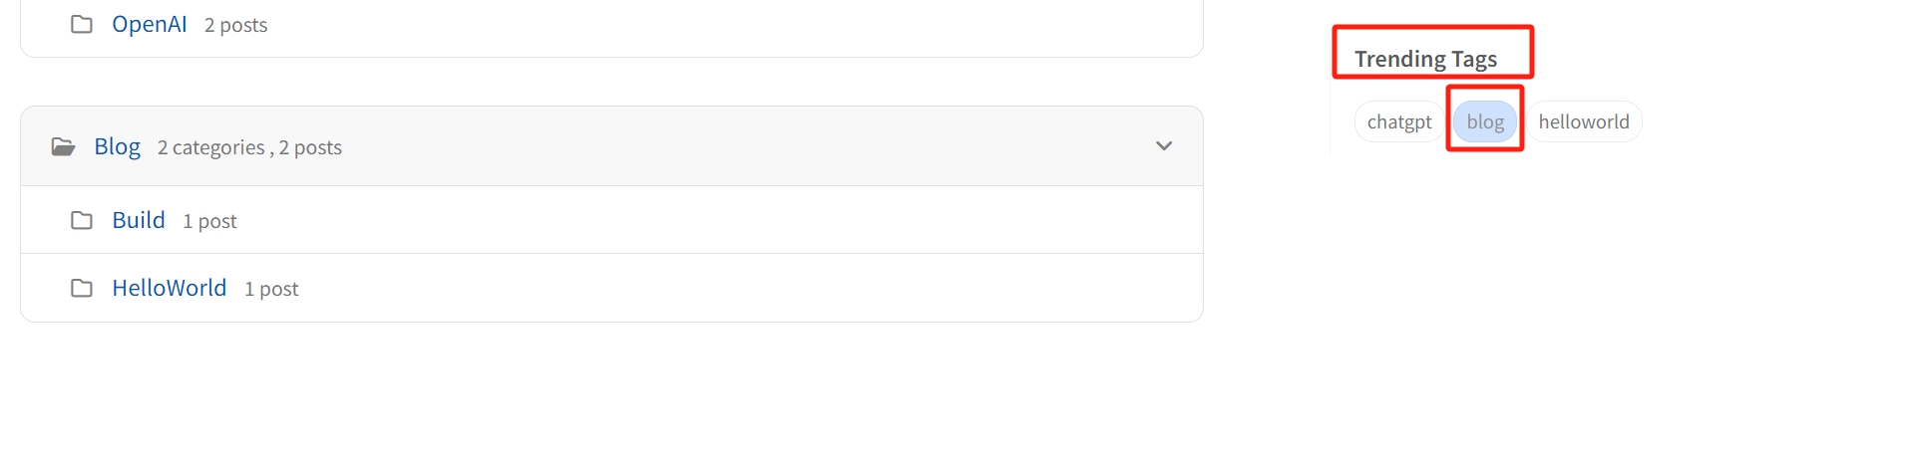1913x469 pixels.
Task: Click the '2 posts' count next to OpenAI
Action: (x=235, y=25)
